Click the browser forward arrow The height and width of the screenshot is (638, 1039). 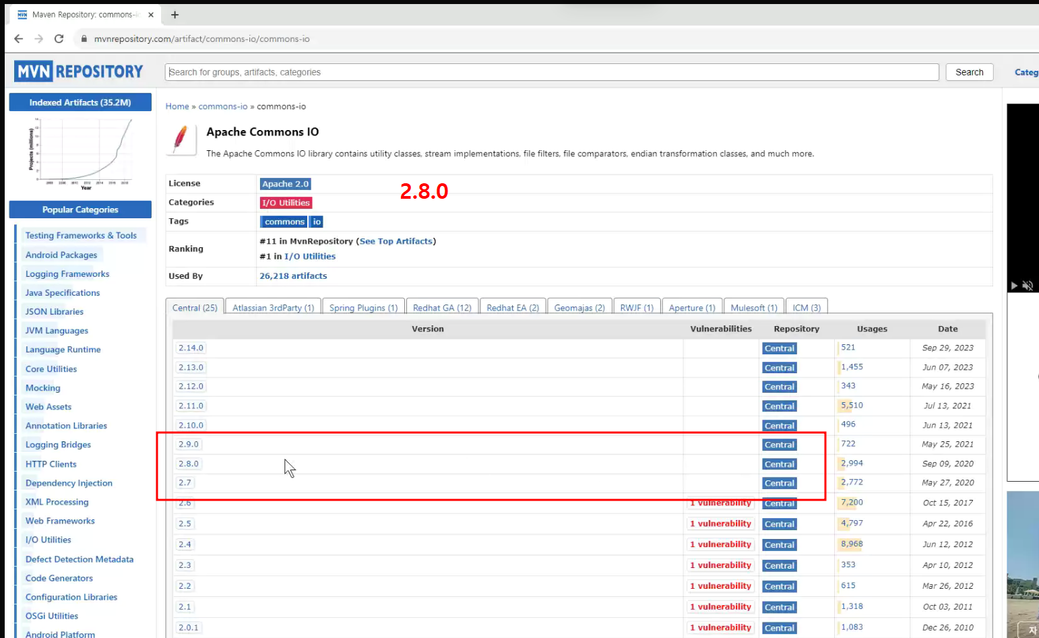[39, 39]
